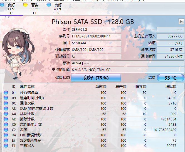Click the firmware field SBFM61.2
The height and width of the screenshot is (152, 185).
click(x=96, y=30)
